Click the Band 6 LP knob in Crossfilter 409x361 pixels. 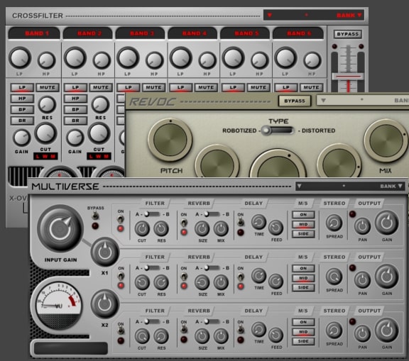point(286,57)
